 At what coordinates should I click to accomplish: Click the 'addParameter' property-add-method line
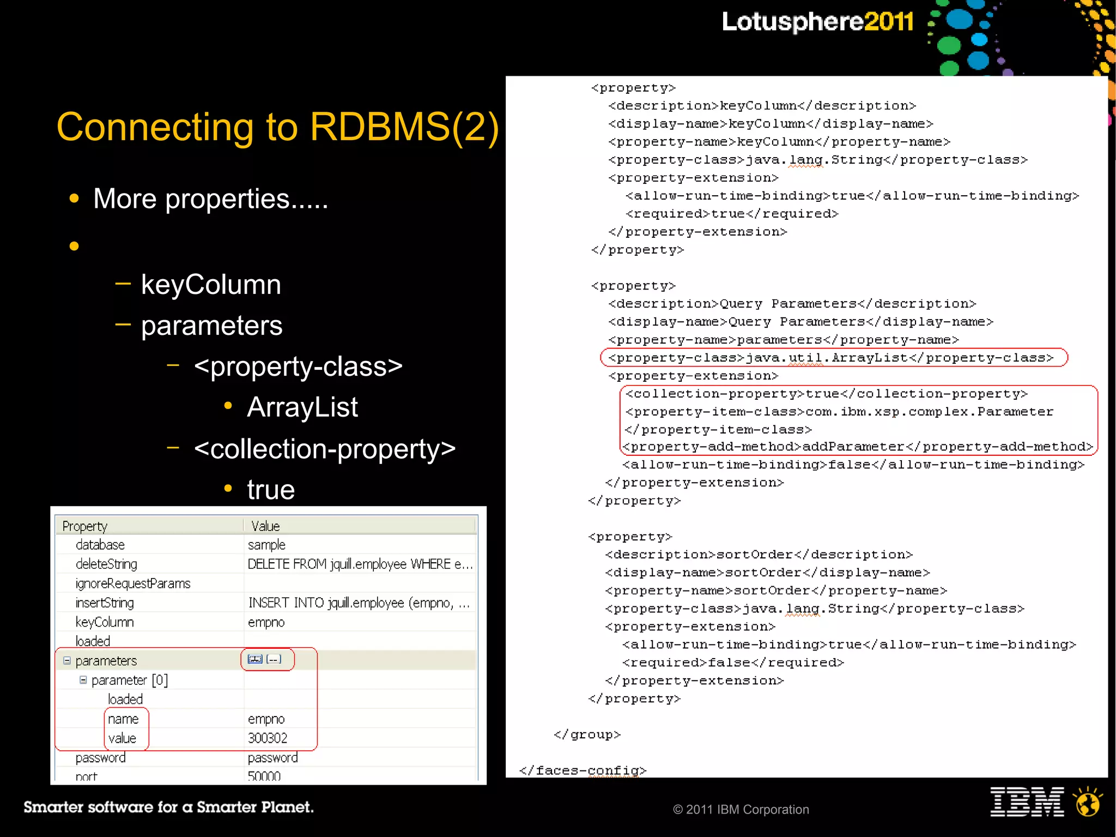coord(858,447)
